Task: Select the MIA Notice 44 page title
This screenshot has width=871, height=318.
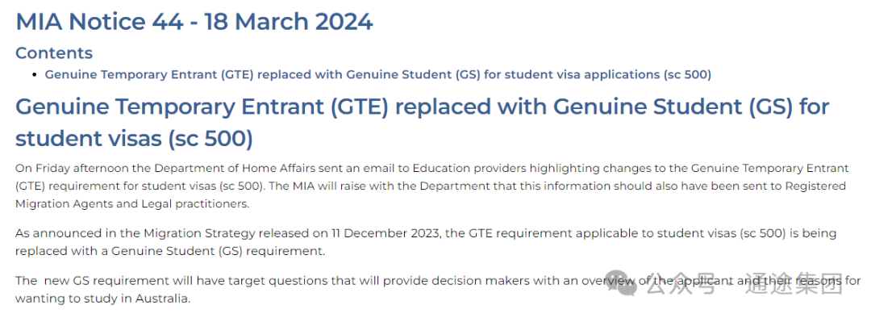Action: coord(194,22)
